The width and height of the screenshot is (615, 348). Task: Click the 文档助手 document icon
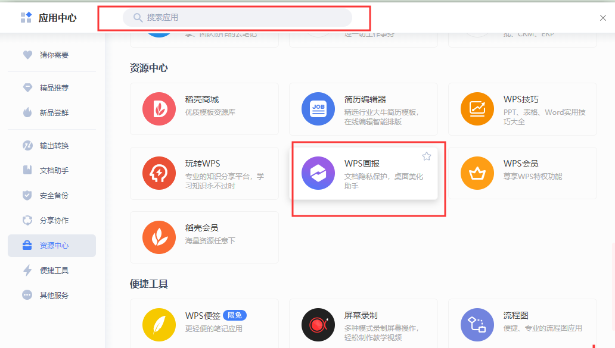[x=27, y=170]
